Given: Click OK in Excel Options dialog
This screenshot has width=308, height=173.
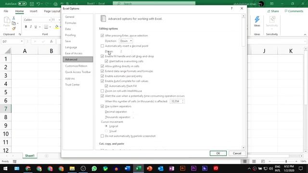Looking at the screenshot, I should tap(218, 153).
